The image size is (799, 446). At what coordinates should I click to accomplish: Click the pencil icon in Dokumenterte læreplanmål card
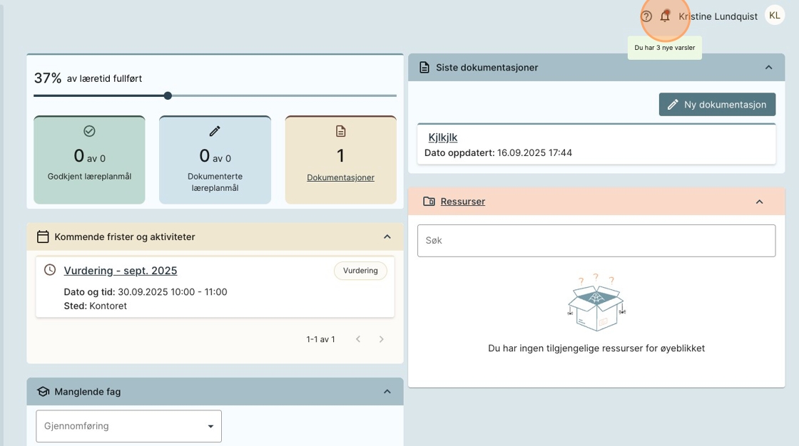click(x=215, y=131)
